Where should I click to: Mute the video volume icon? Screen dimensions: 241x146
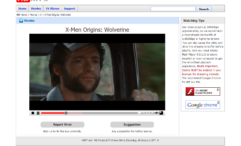coord(157,113)
